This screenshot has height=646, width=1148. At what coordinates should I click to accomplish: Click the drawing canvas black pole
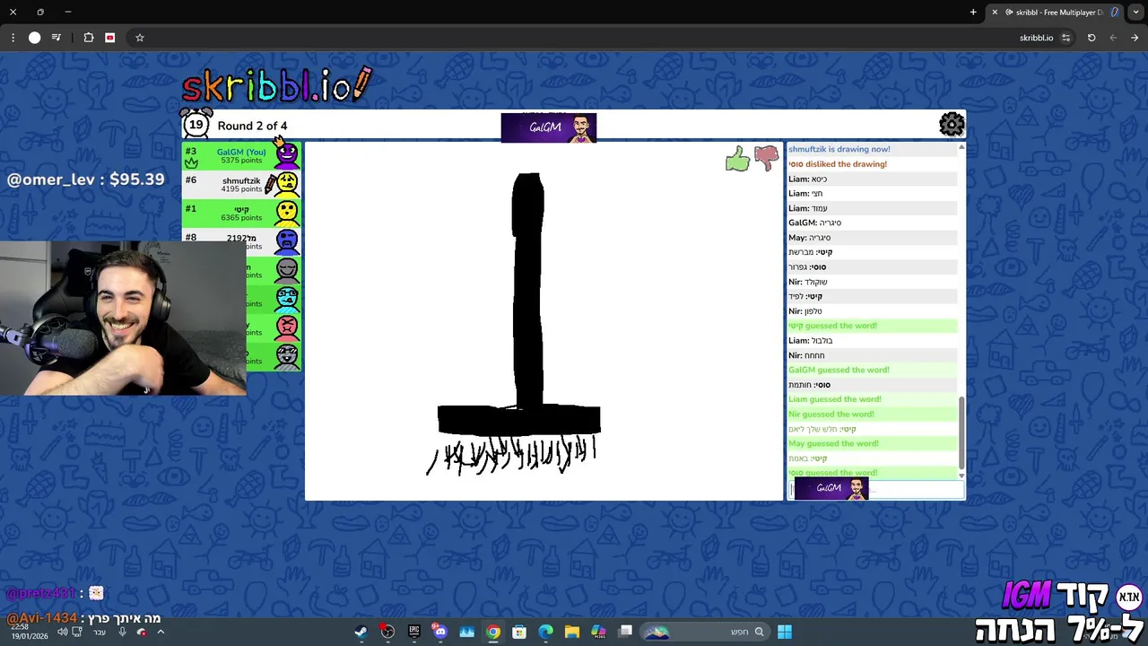click(527, 292)
